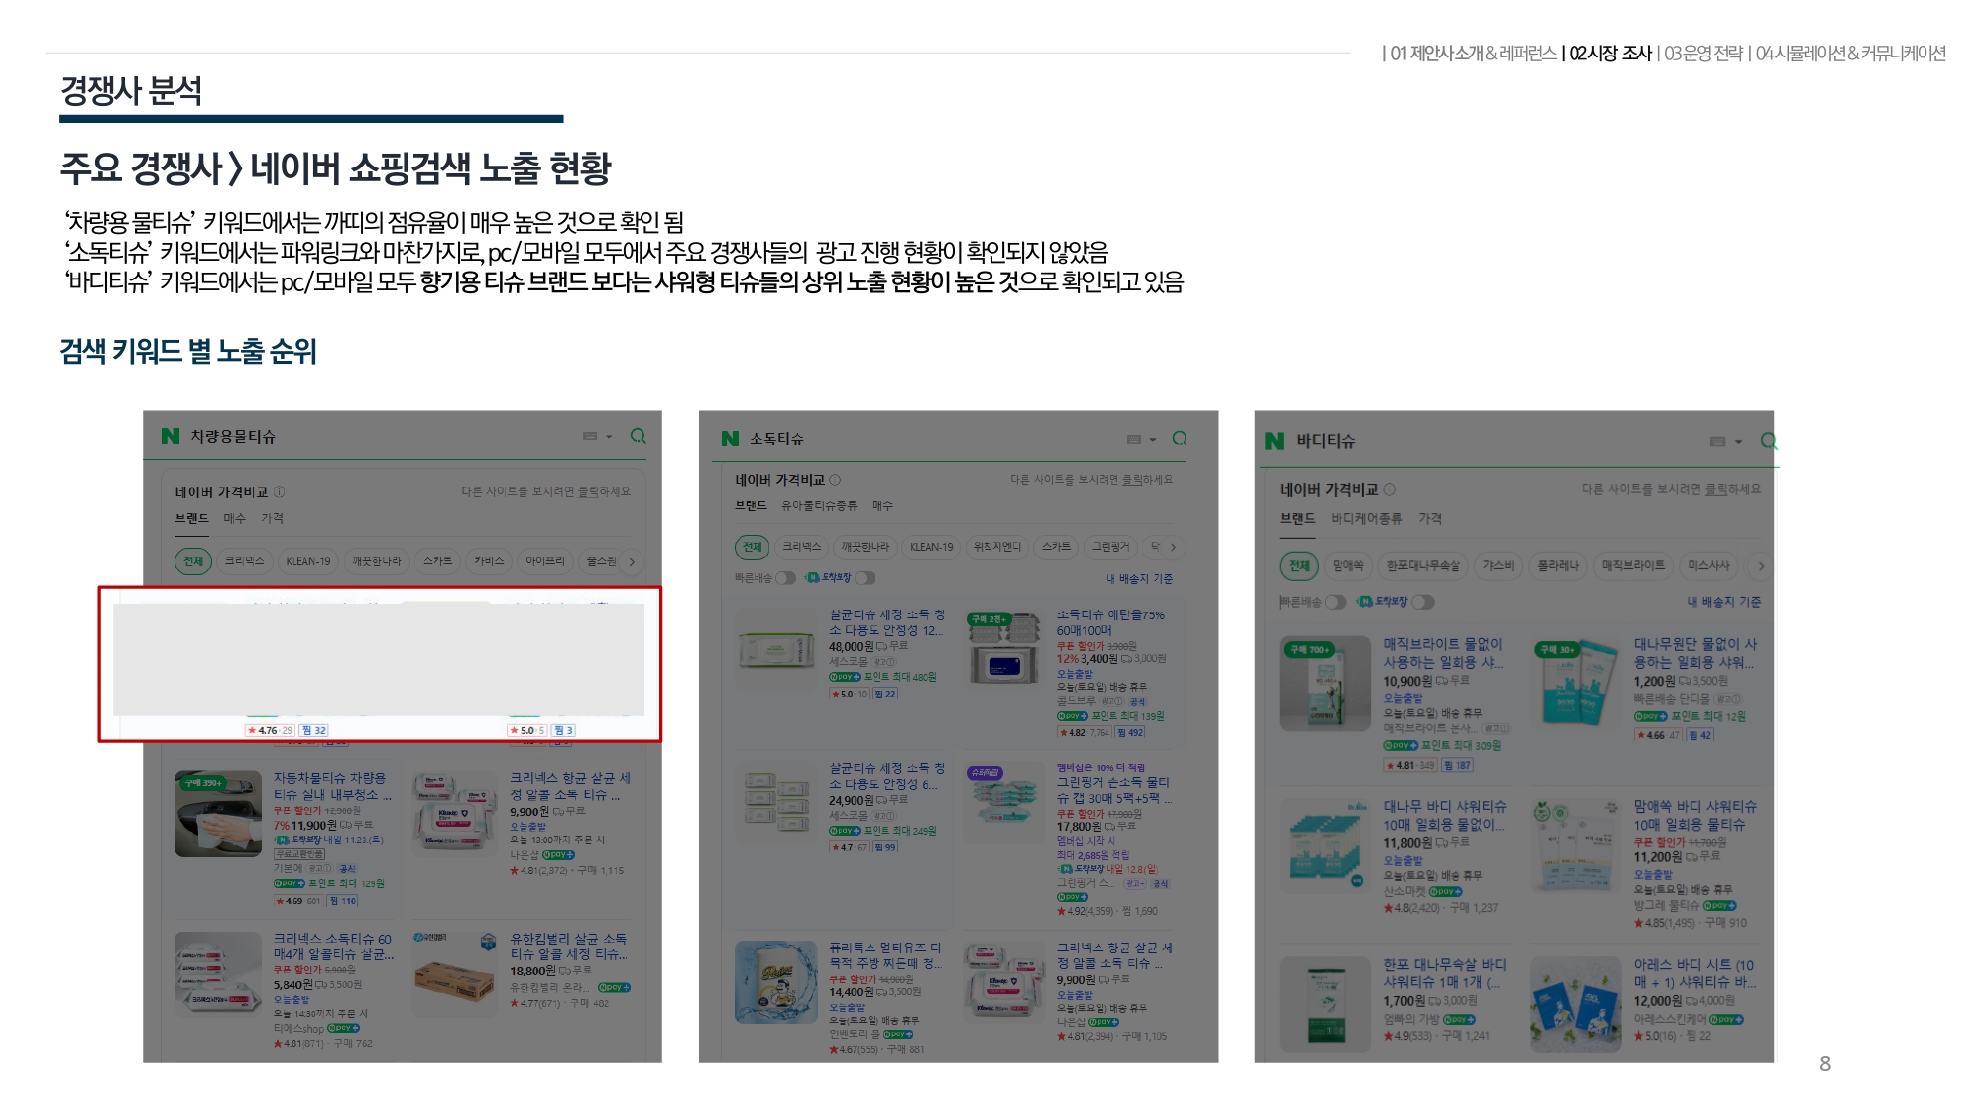
Task: Open 퓨리톡스 멀티유즈 product title
Action: coord(885,955)
